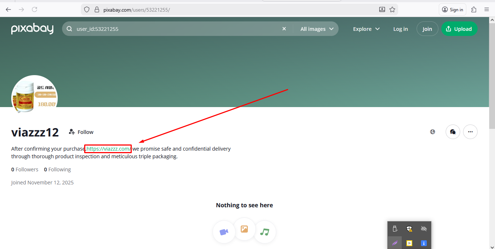Image resolution: width=495 pixels, height=249 pixels.
Task: Bookmark this page with the star icon
Action: coord(392,9)
